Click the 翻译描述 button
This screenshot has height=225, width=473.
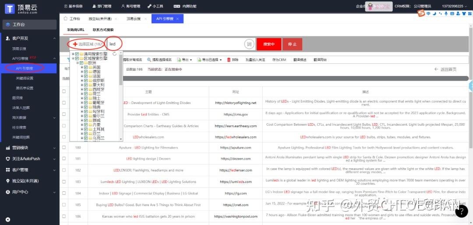[300, 60]
